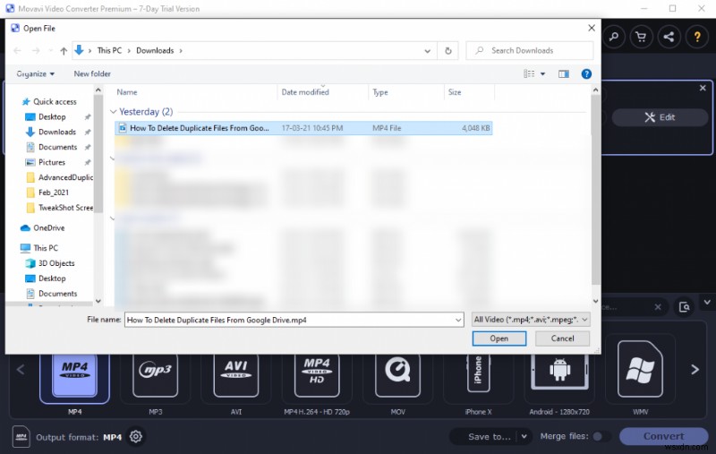Viewport: 716px width, 454px height.
Task: Click the Convert button
Action: coord(663,437)
